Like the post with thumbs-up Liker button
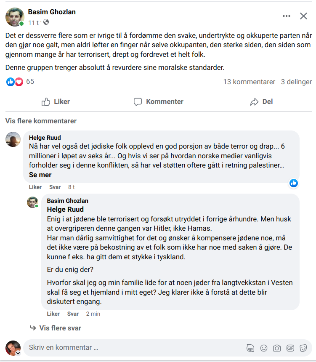The height and width of the screenshot is (362, 316). (56, 101)
